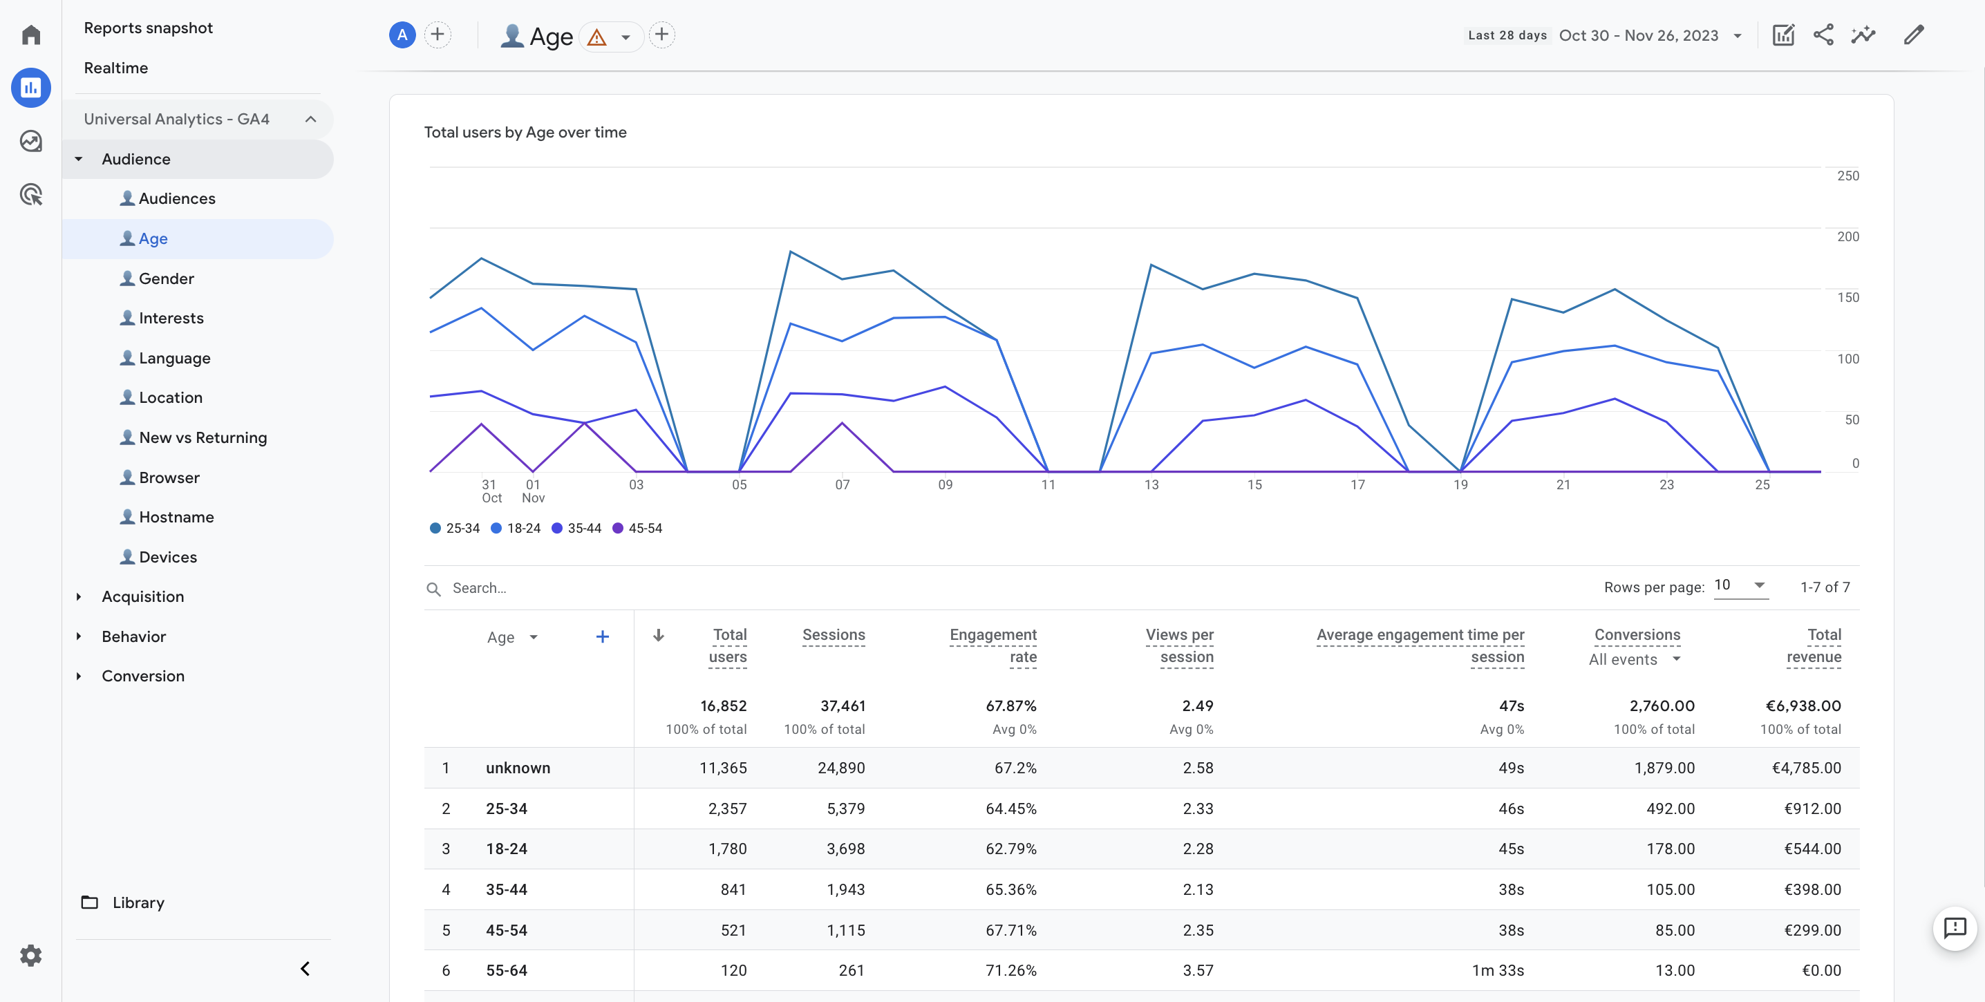Click the 18-24 row label in table
The height and width of the screenshot is (1002, 1985).
(x=506, y=849)
